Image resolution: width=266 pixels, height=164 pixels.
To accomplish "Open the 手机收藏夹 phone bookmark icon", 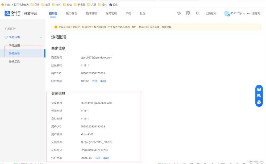I will 15,5.
